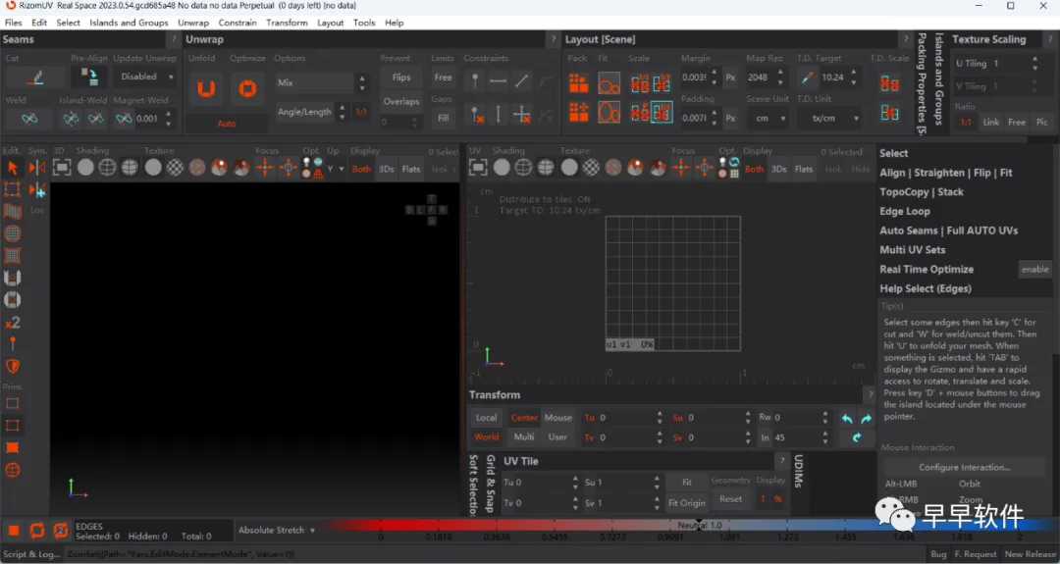1060x564 pixels.
Task: Enable Real Time Optimize
Action: (x=1034, y=269)
